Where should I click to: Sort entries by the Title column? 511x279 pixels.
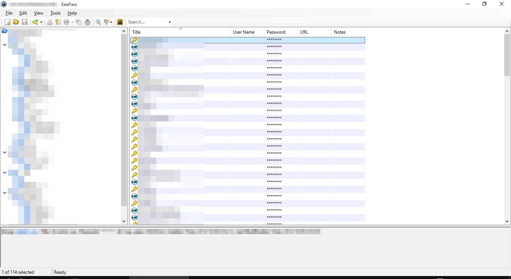180,32
